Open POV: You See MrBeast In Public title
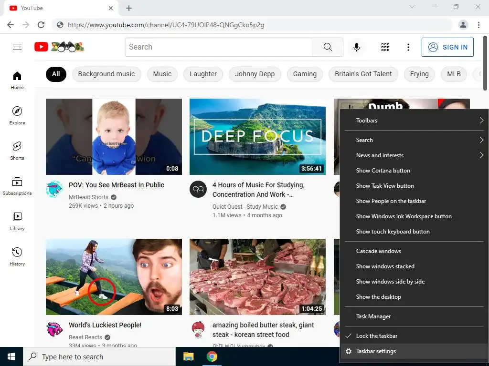Image resolution: width=489 pixels, height=366 pixels. click(x=117, y=185)
